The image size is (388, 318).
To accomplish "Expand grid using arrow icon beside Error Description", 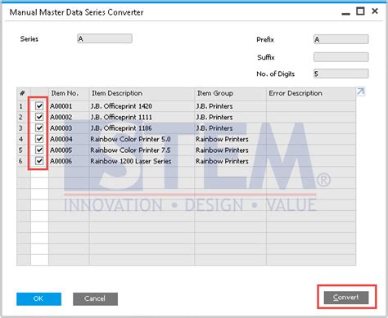I will pos(360,92).
